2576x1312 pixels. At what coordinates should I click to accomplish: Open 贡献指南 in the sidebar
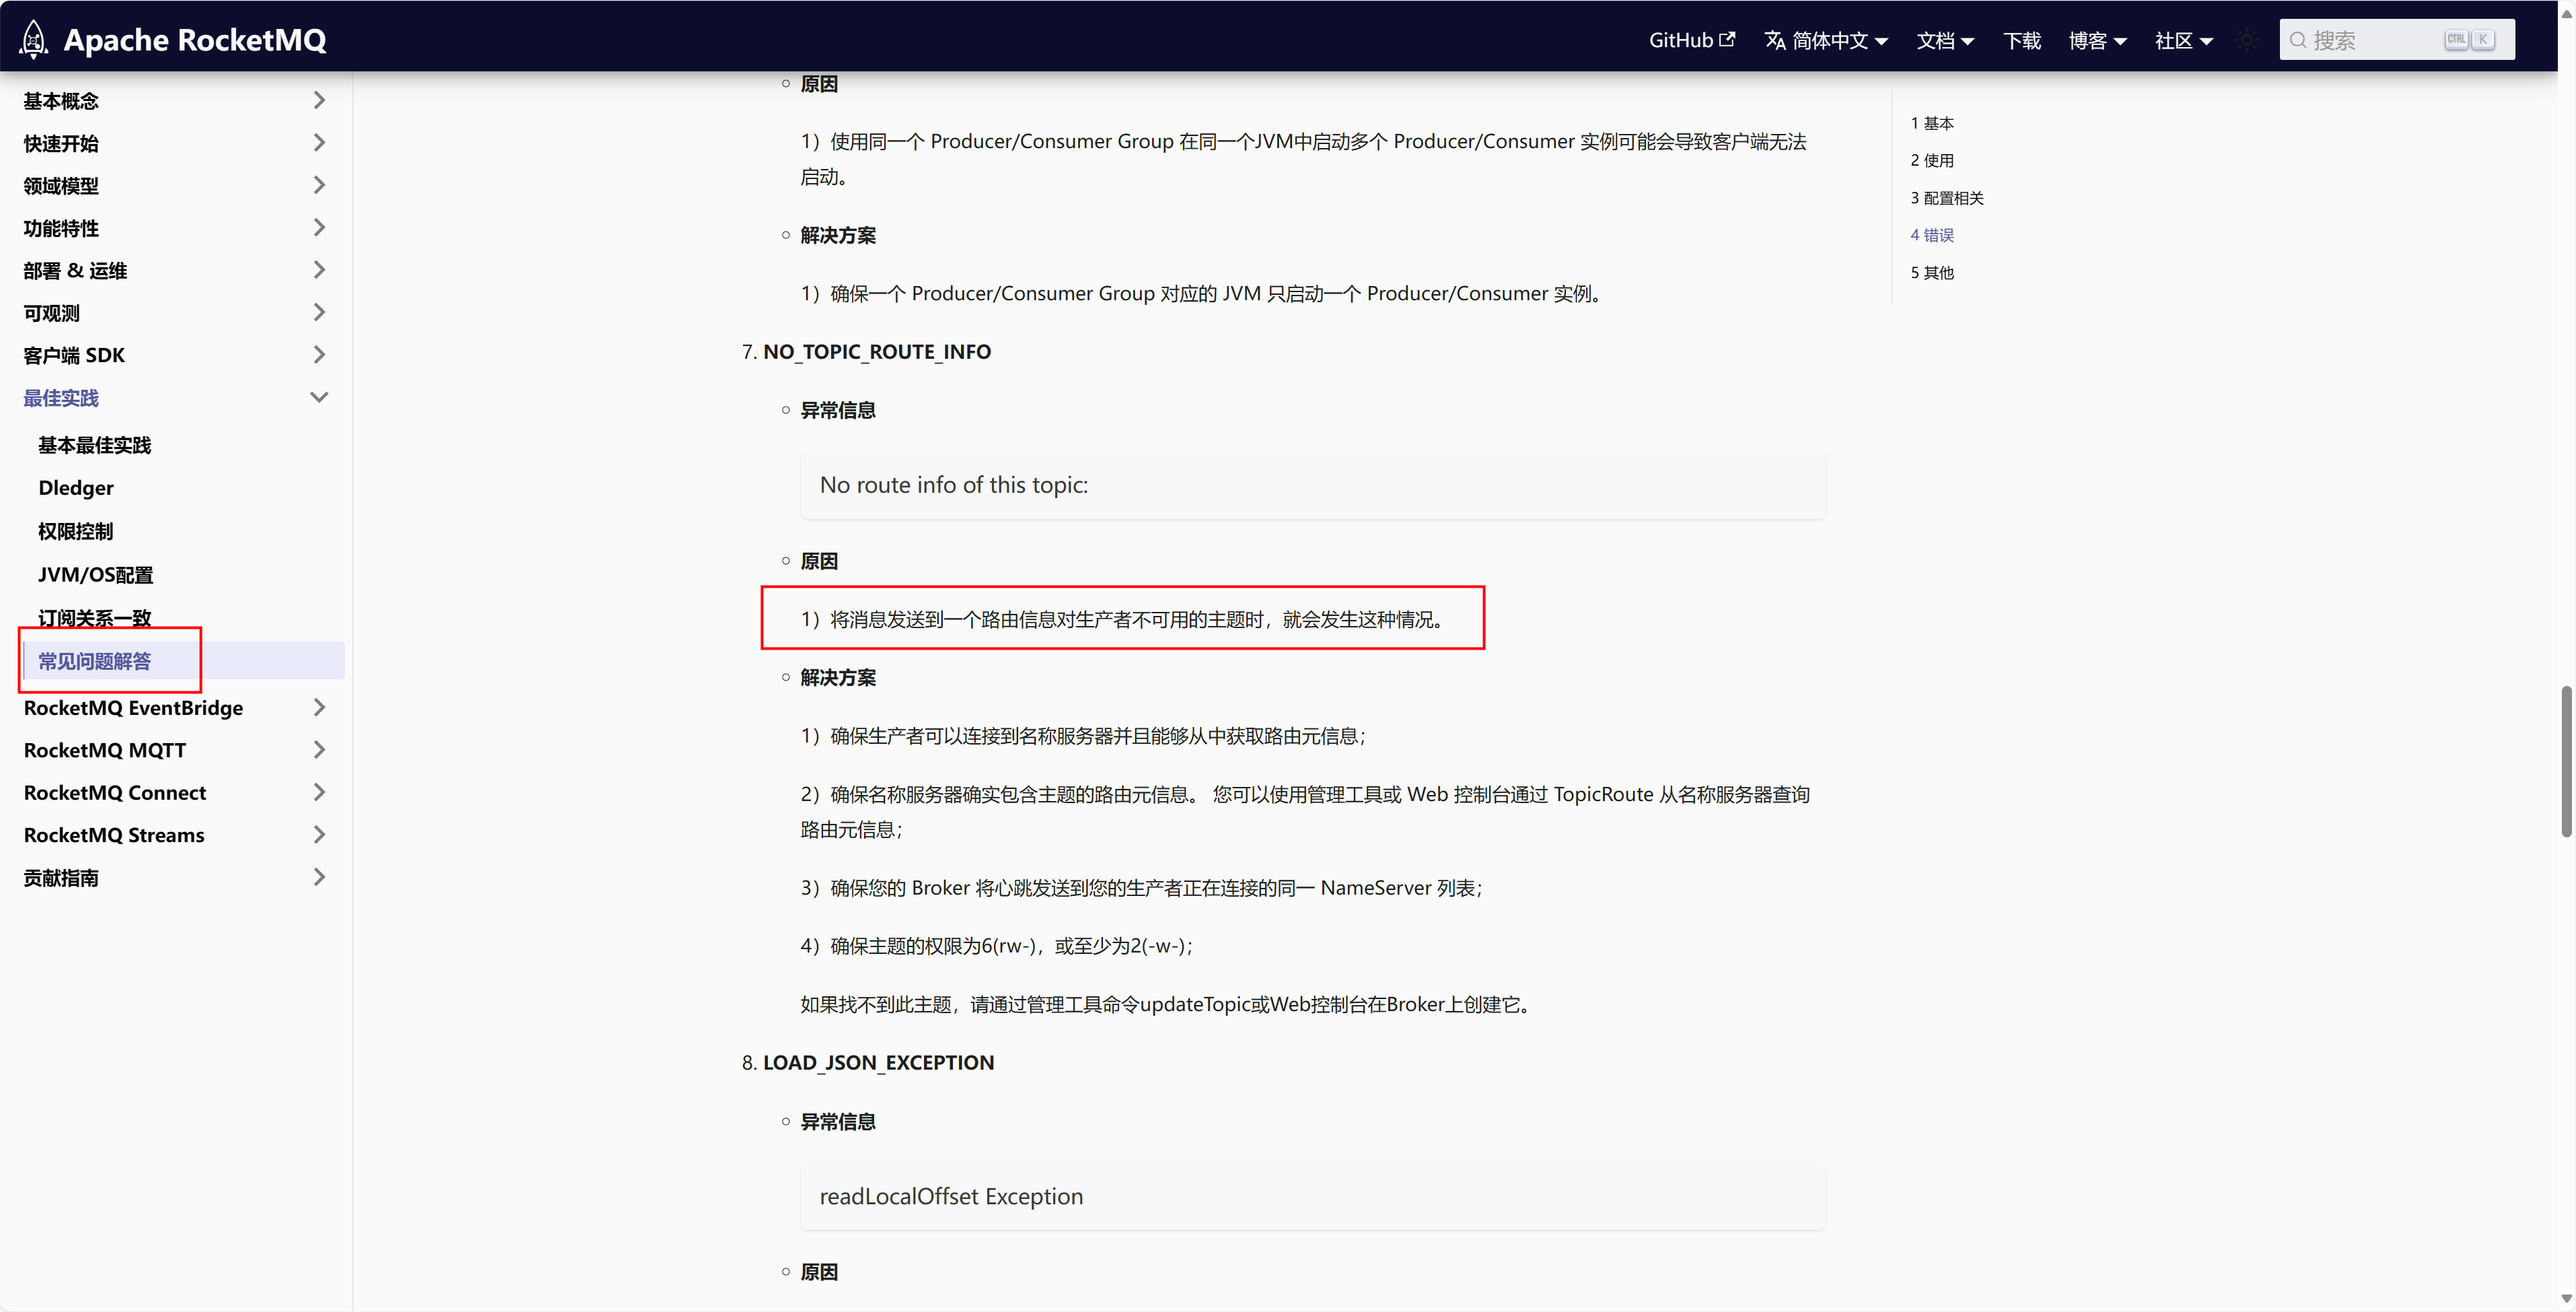coord(61,878)
